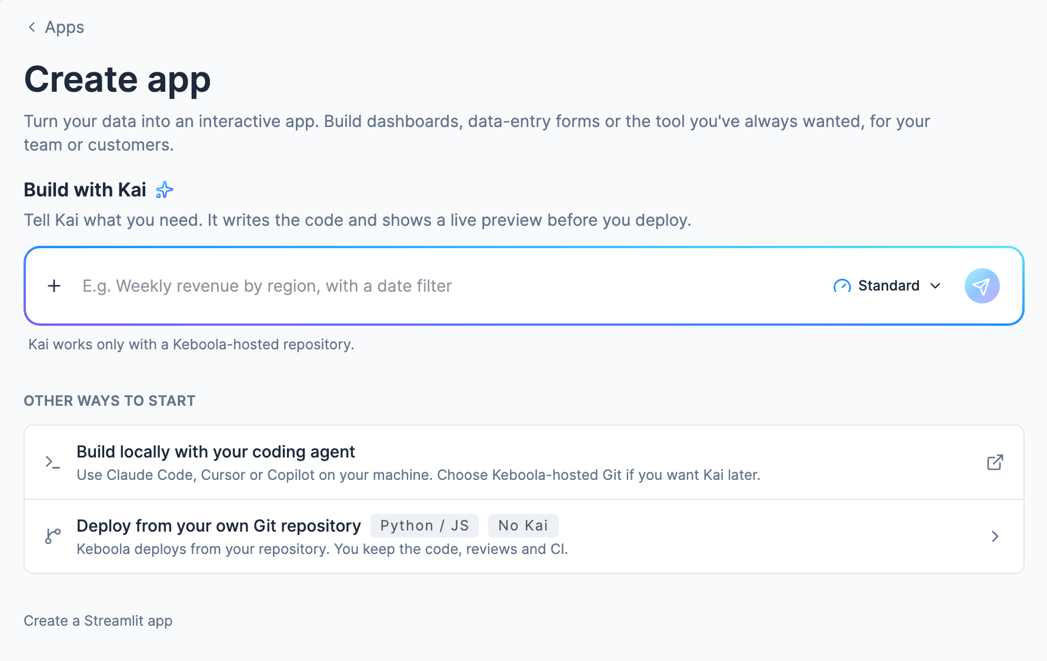
Task: Send the prompt with paper-plane button
Action: pyautogui.click(x=982, y=286)
